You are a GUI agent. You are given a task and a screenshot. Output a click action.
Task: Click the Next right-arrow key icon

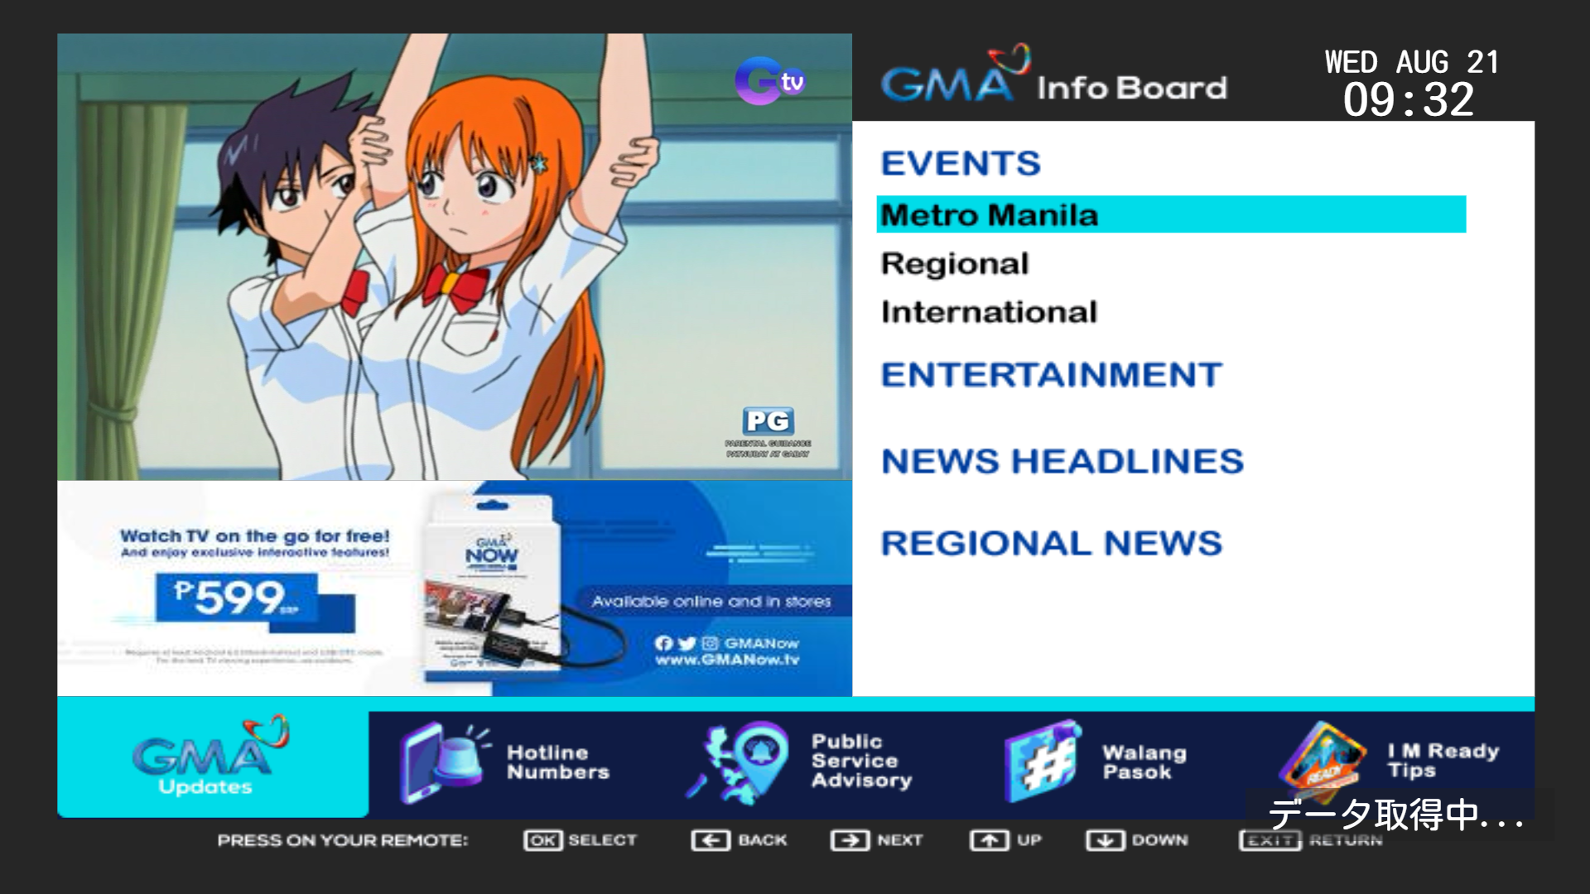(850, 840)
